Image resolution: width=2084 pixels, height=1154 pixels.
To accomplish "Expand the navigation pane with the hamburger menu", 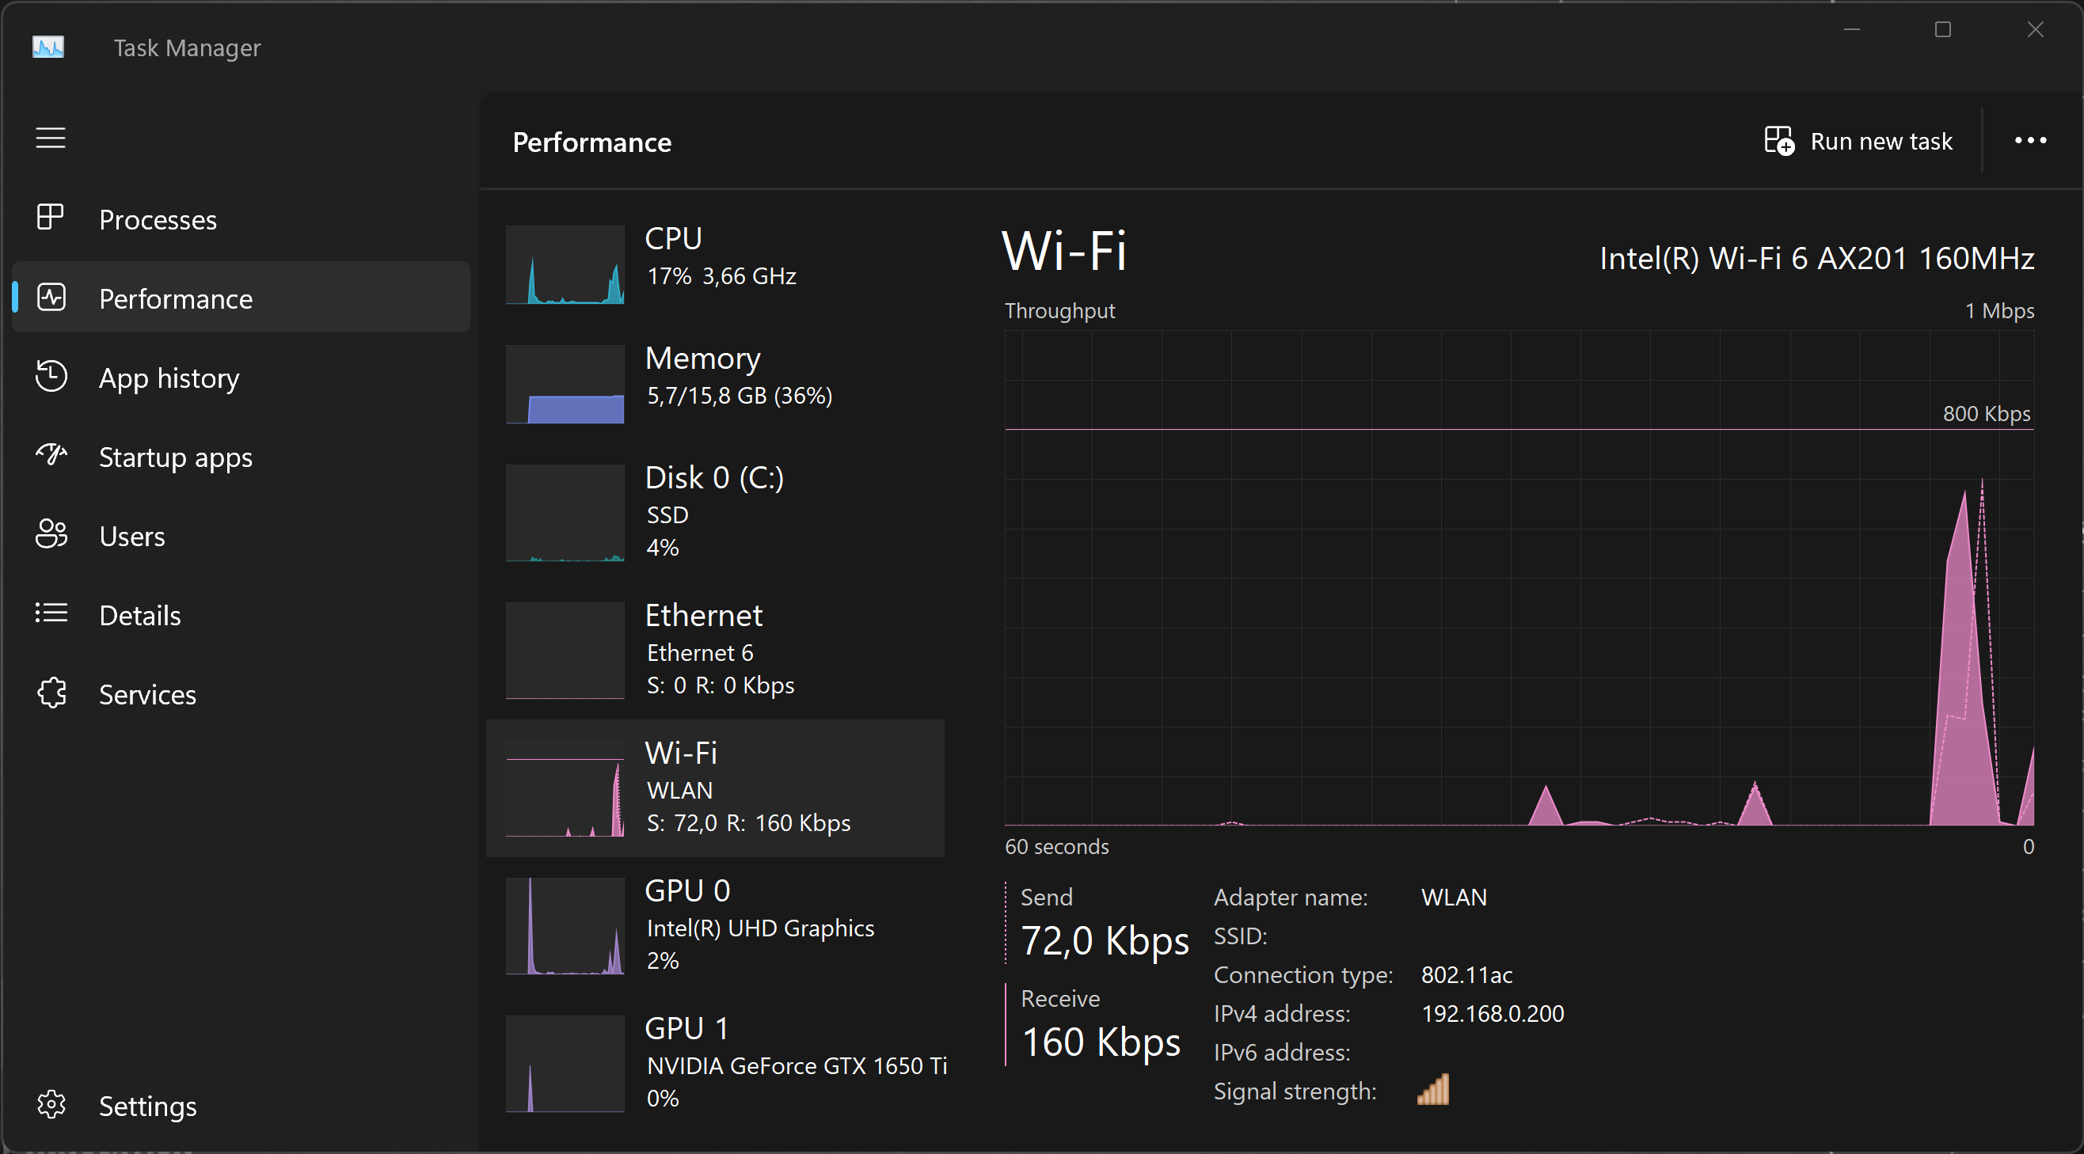I will [50, 138].
